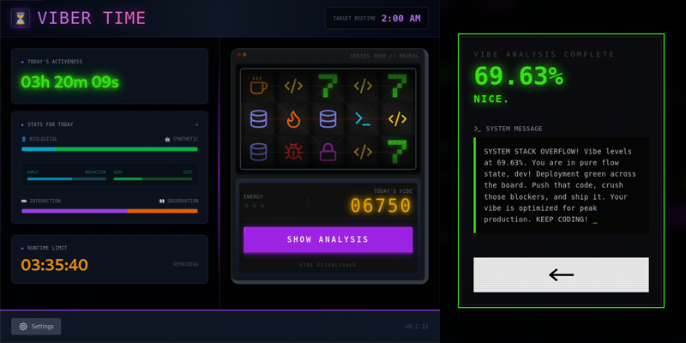The image size is (686, 343).
Task: Click the database symbol left of the flame
Action: [258, 118]
